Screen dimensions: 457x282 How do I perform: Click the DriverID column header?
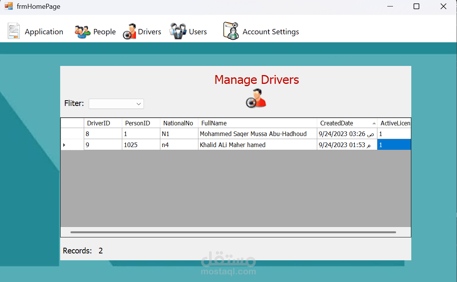click(x=99, y=123)
